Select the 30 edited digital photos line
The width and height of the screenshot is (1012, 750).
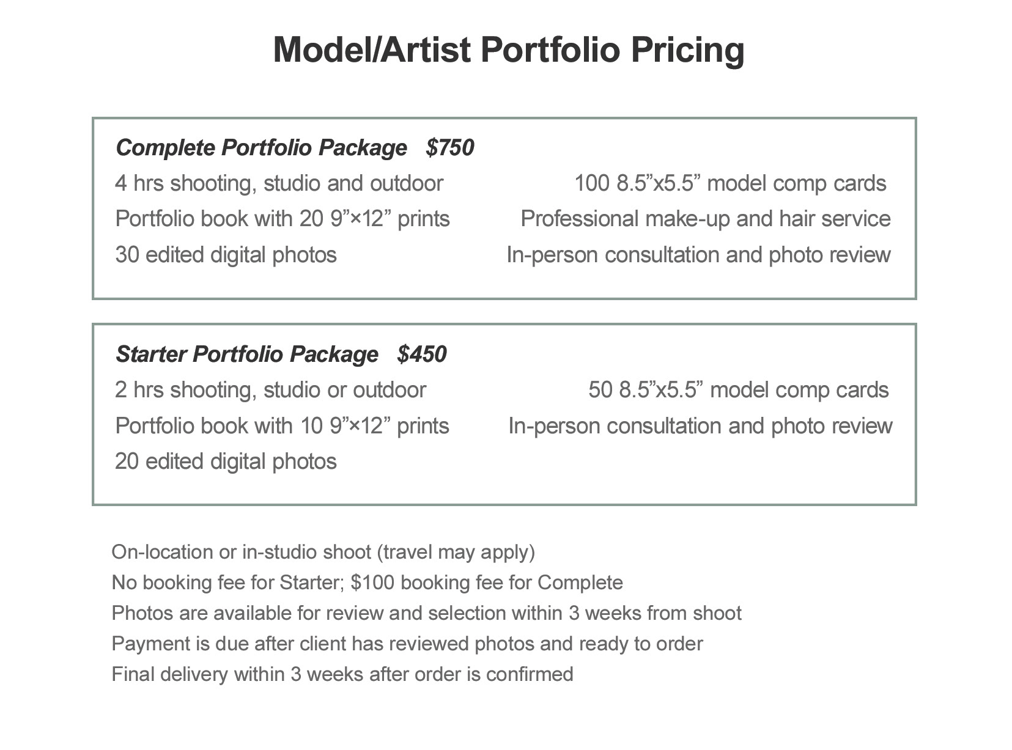click(226, 255)
